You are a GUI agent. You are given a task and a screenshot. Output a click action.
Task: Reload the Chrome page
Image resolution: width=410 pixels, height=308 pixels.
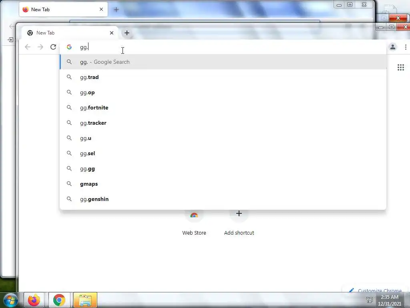pyautogui.click(x=53, y=47)
